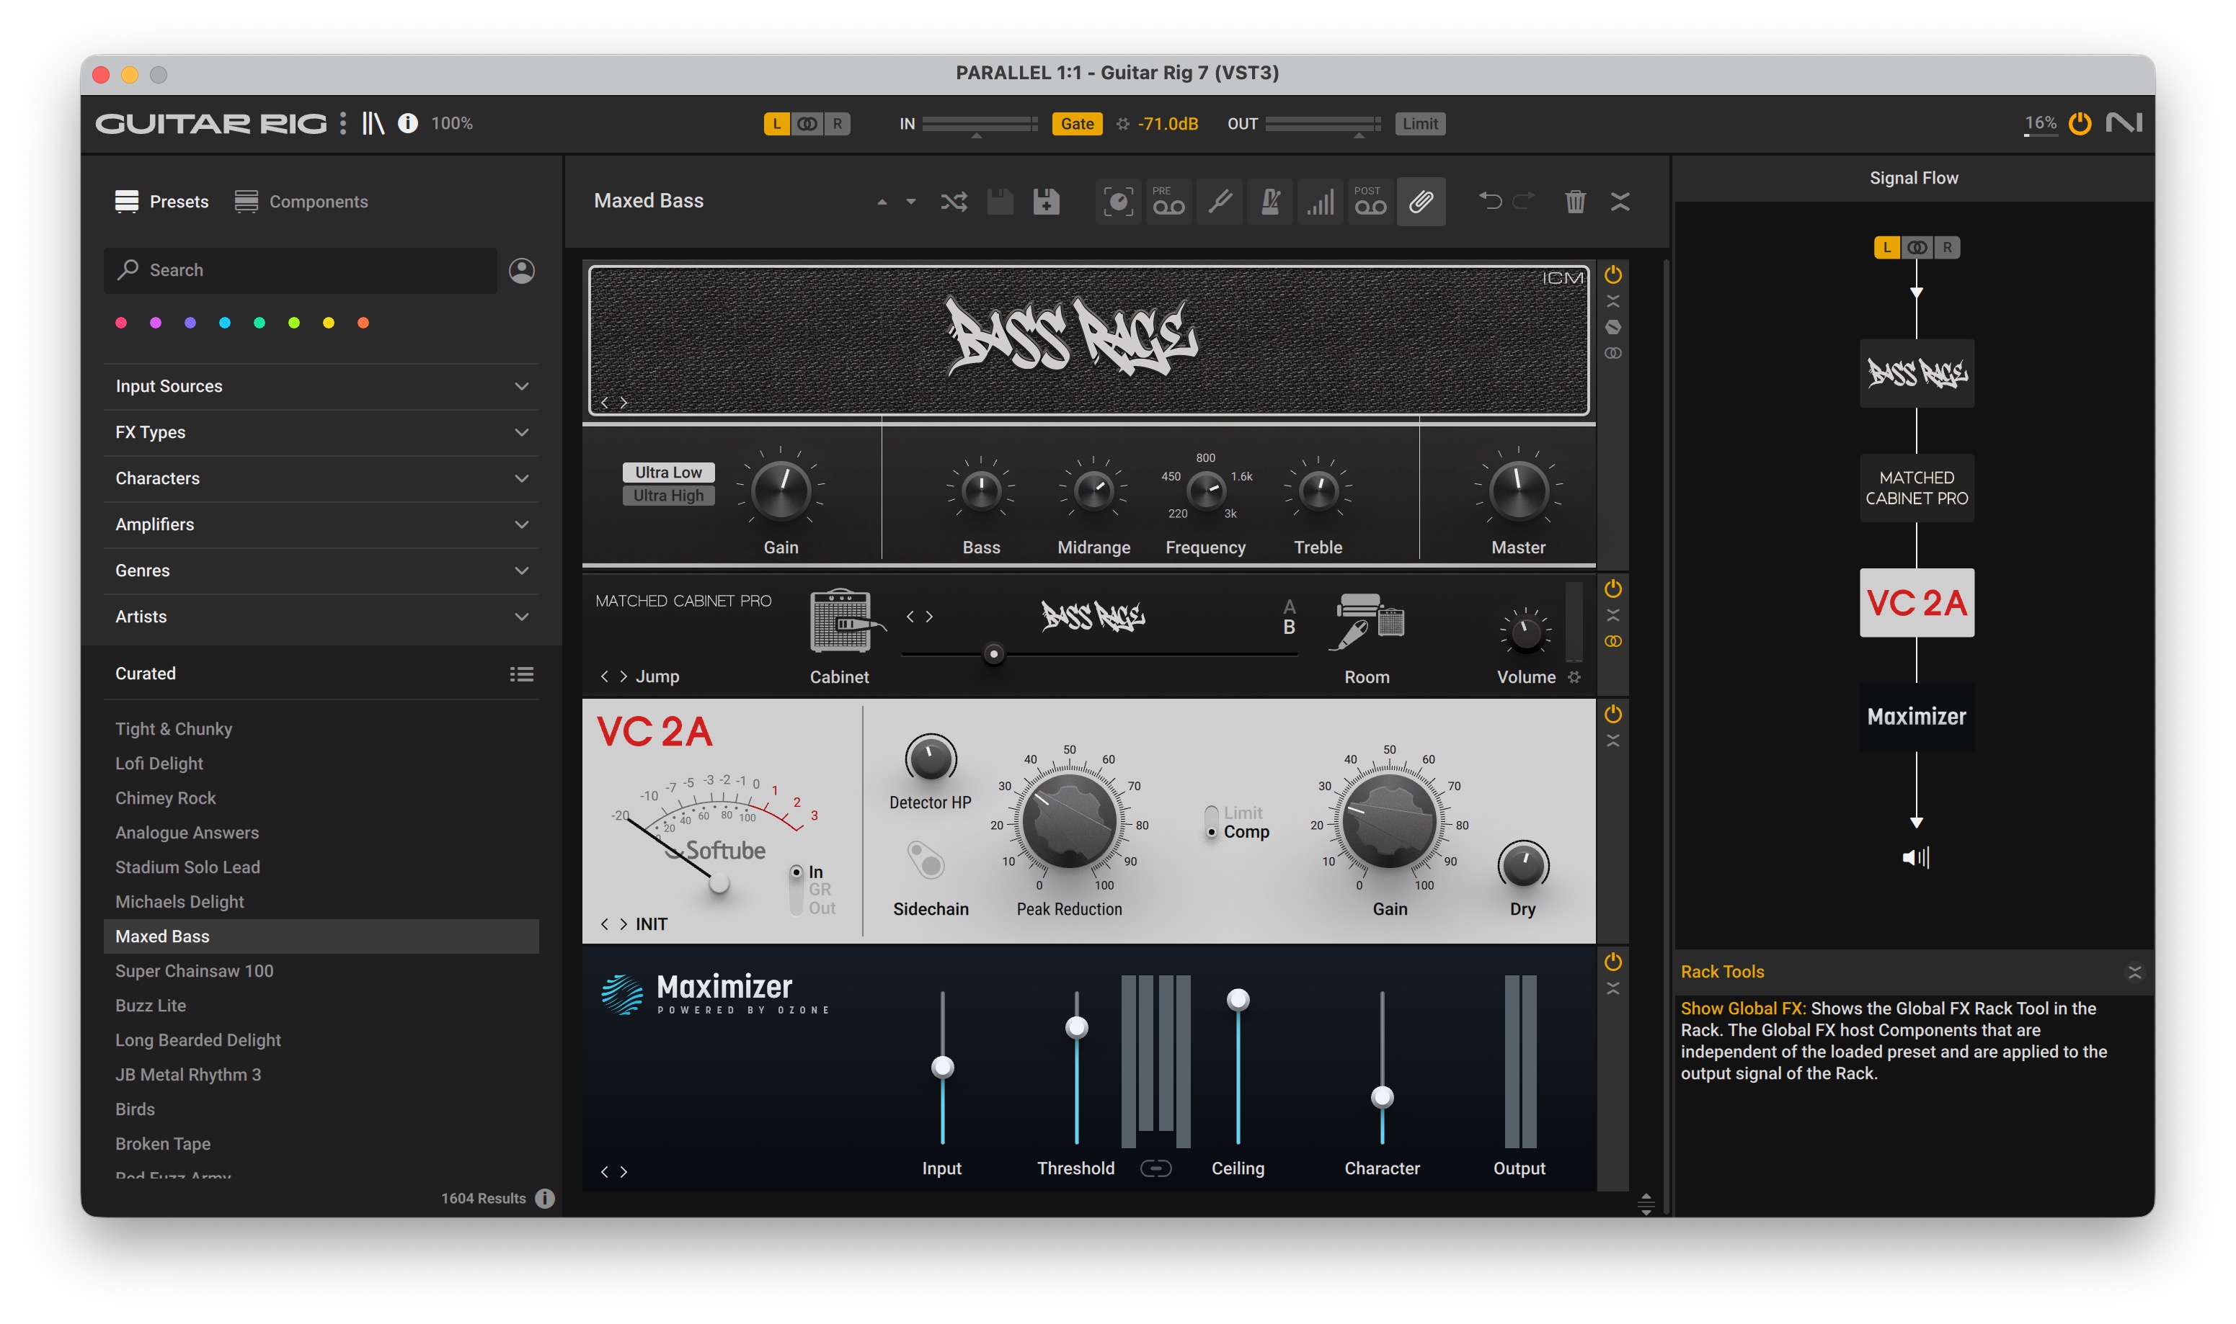Viewport: 2236px width, 1324px height.
Task: Select the Chimey Rock preset
Action: tap(321, 798)
